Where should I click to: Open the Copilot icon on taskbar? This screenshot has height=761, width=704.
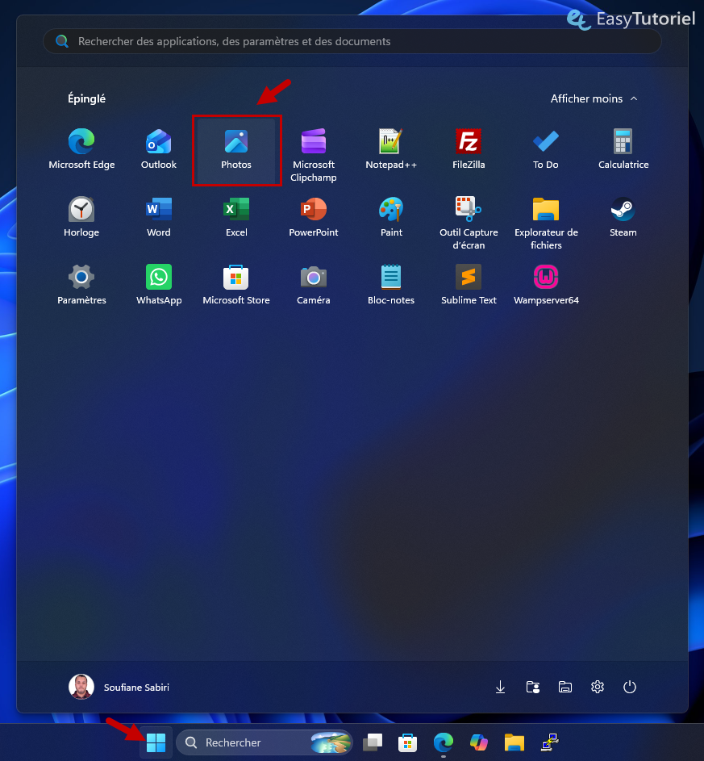tap(478, 742)
